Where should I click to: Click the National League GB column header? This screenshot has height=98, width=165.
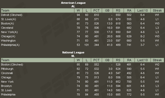pyautogui.click(x=107, y=60)
